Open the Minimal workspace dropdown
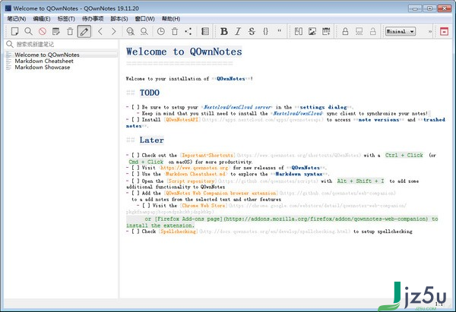456x312 pixels. pos(401,31)
